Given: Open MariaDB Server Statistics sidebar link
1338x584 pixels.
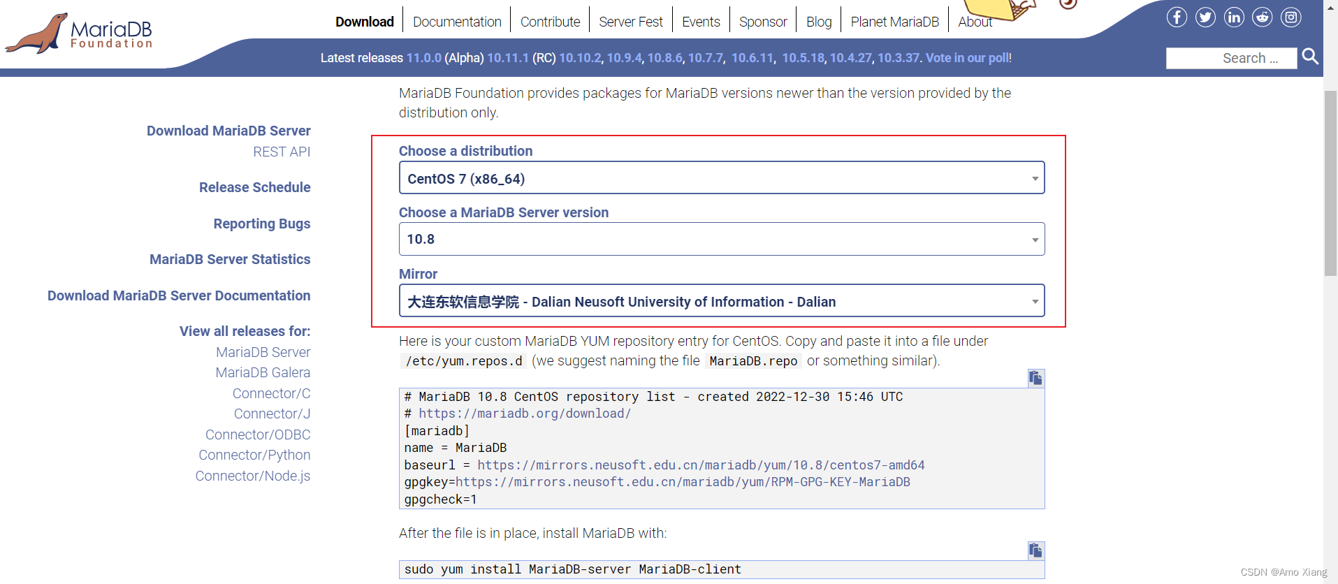Looking at the screenshot, I should [x=230, y=259].
